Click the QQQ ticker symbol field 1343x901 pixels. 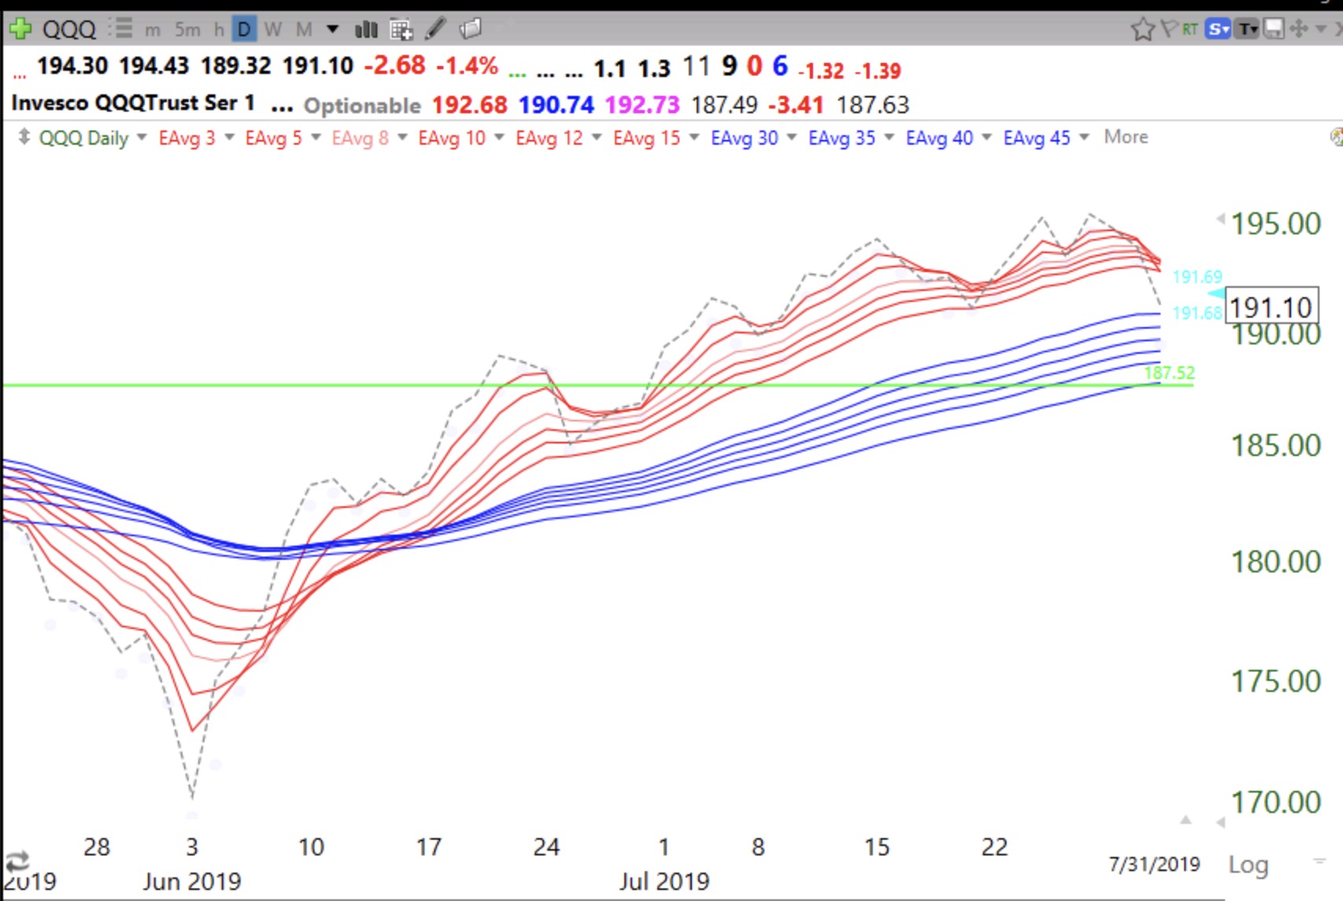point(69,30)
